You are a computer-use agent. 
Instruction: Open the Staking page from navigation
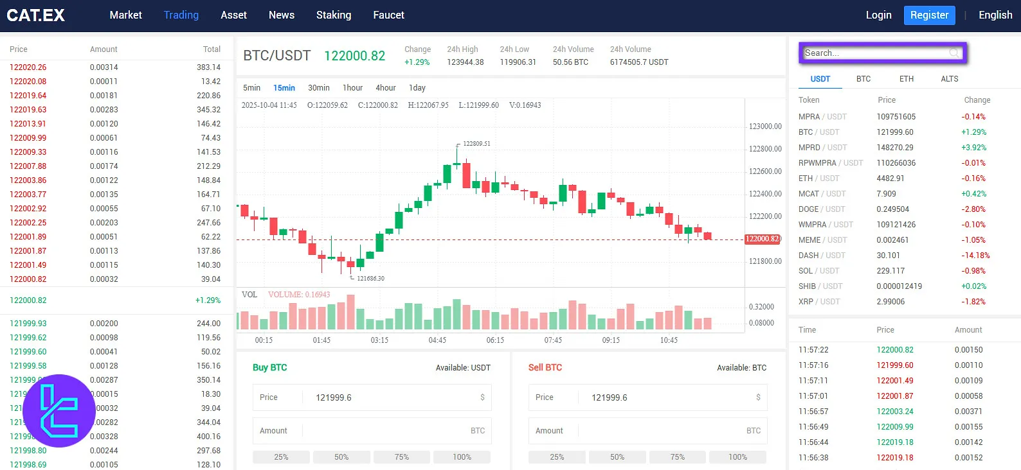tap(333, 15)
